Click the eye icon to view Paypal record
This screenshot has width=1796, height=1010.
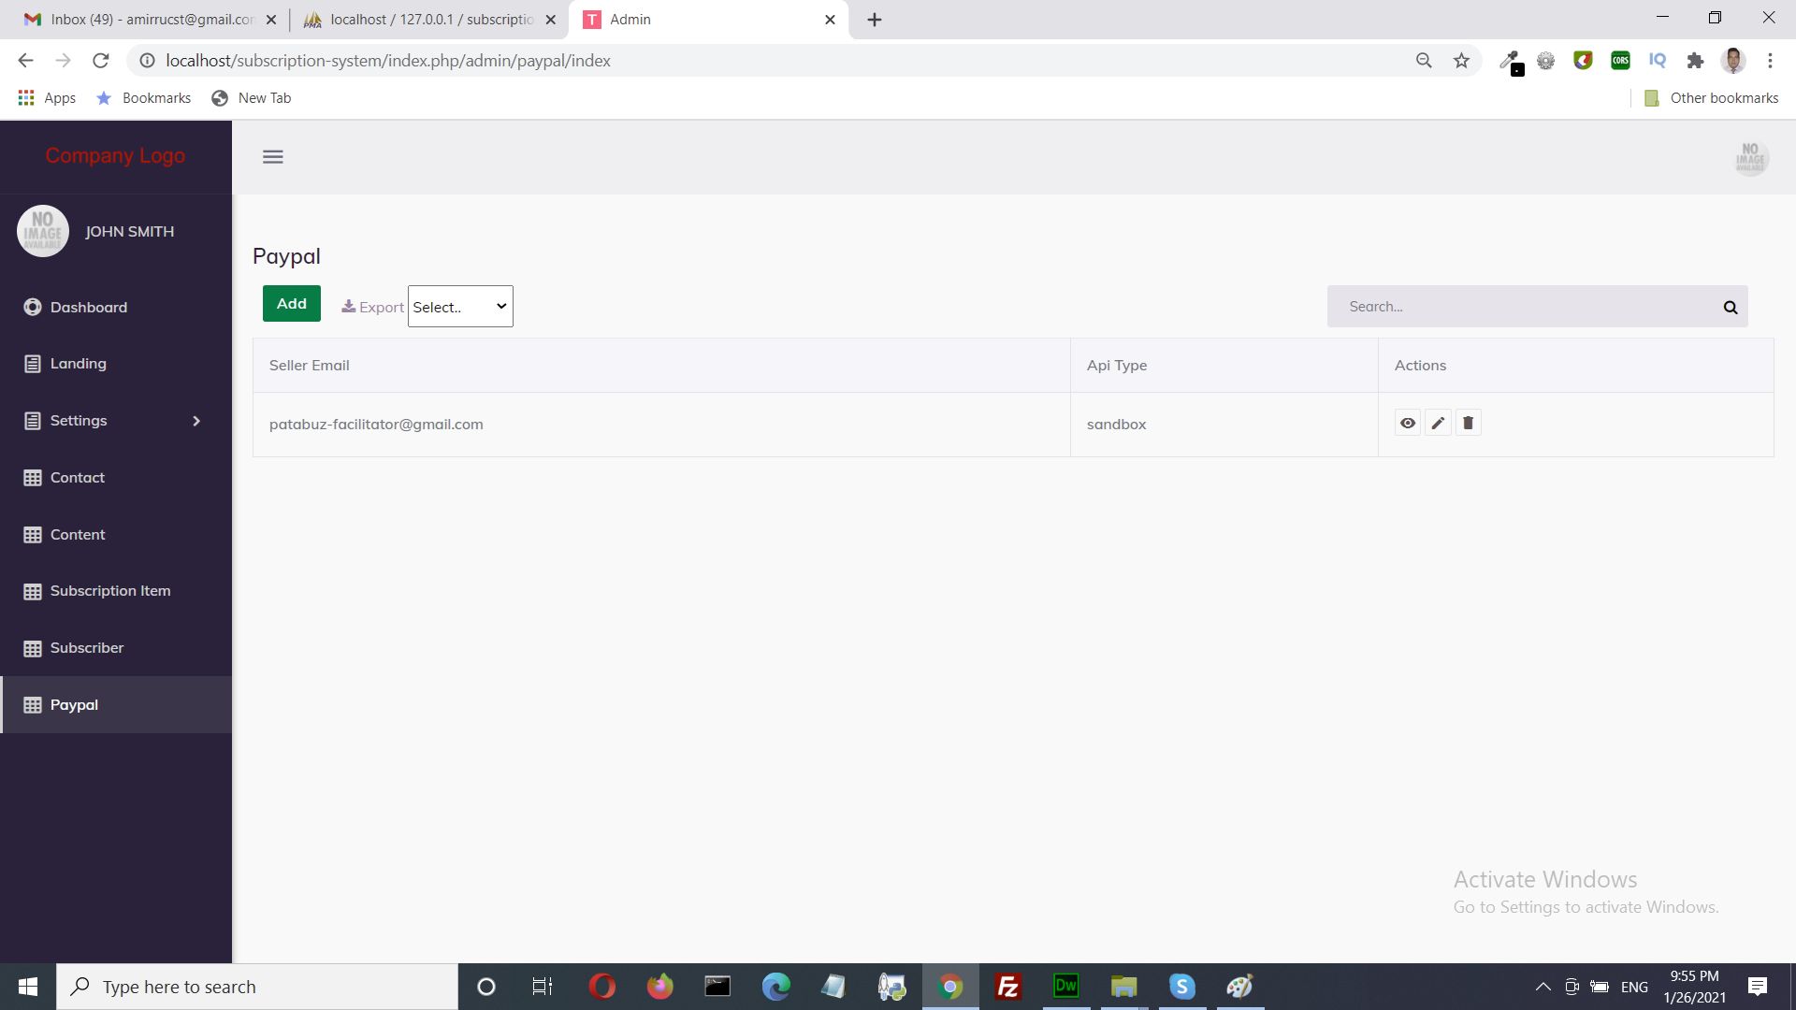tap(1407, 423)
